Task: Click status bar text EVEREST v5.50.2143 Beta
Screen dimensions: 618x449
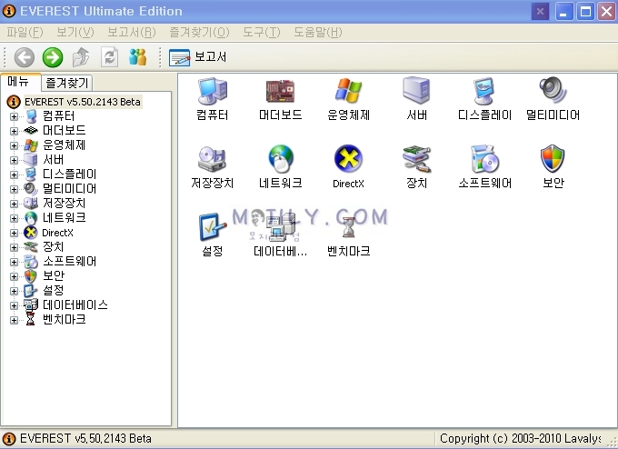Action: tap(85, 438)
